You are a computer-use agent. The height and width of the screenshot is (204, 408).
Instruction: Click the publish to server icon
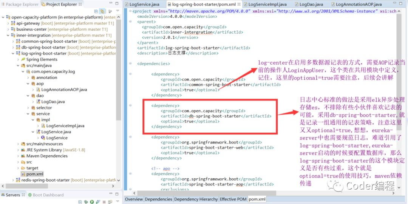click(x=110, y=202)
